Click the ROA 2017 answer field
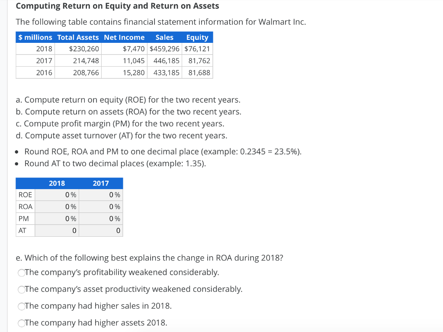Screen dimensions: 443x332 [x=101, y=206]
